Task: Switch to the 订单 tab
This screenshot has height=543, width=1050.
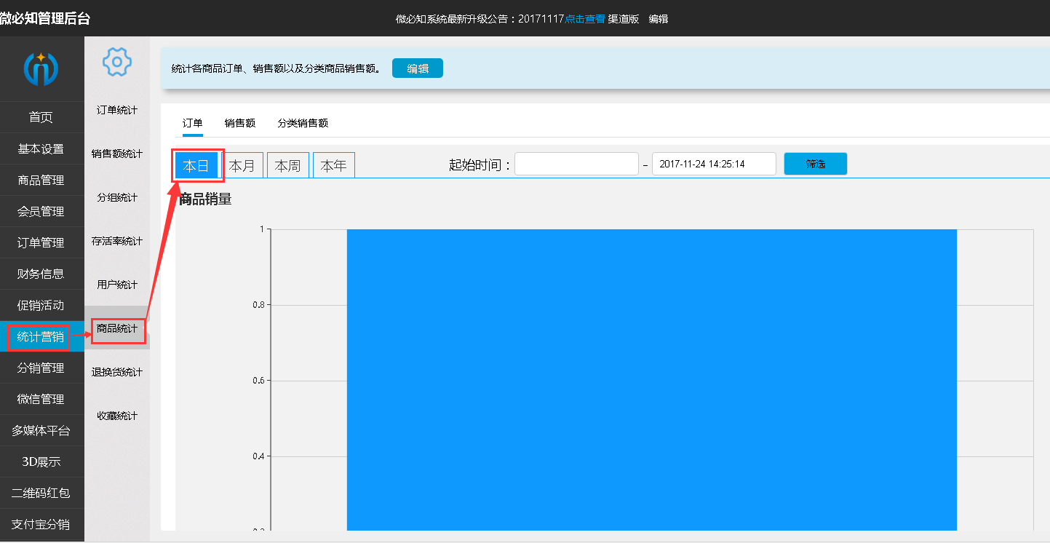Action: coord(193,123)
